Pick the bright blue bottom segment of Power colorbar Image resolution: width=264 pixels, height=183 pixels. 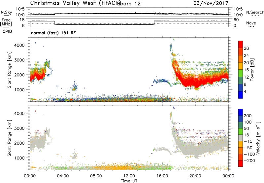point(241,95)
